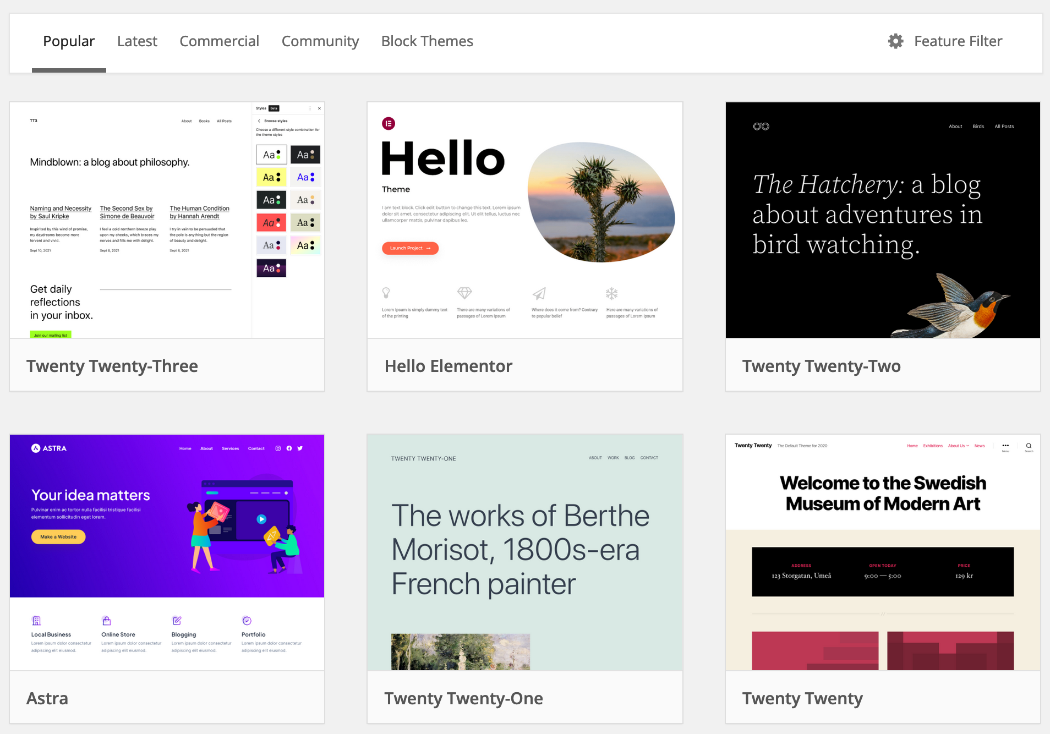Click the Twitter icon in Astra header

tap(300, 448)
